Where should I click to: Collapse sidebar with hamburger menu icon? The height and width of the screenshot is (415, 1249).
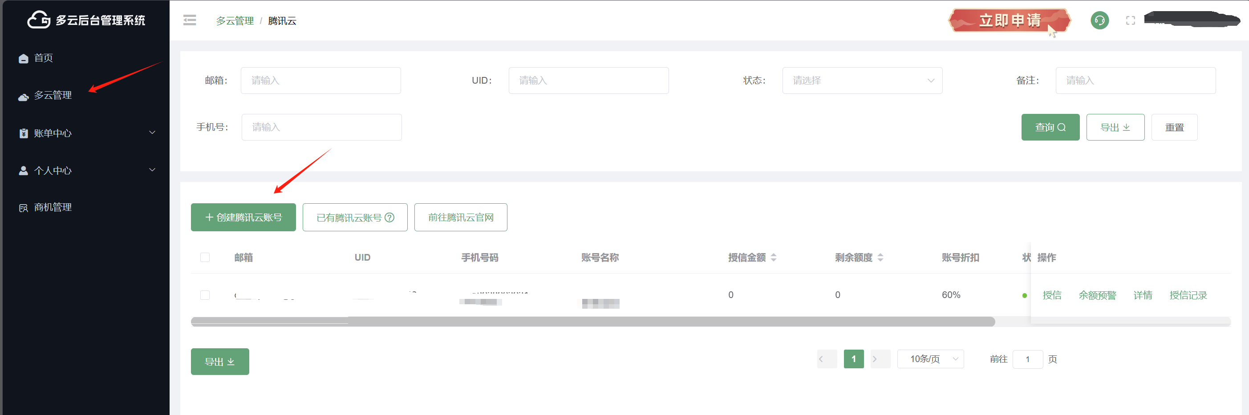coord(190,20)
